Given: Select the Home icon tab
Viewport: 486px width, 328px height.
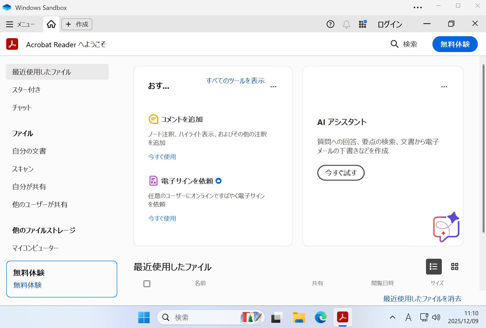Looking at the screenshot, I should click(x=51, y=24).
